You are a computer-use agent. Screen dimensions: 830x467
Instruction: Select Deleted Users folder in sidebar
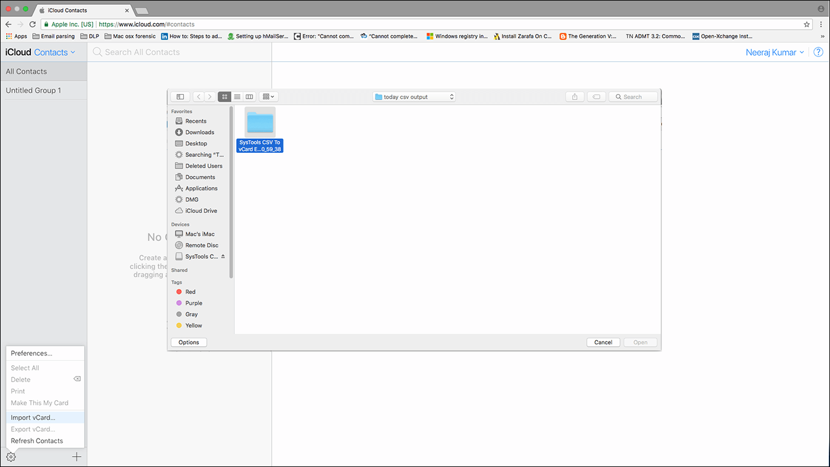[x=200, y=166]
